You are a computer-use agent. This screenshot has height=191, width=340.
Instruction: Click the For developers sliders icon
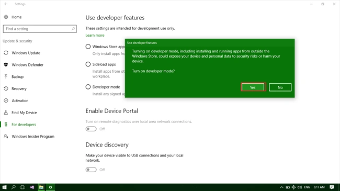pyautogui.click(x=6, y=125)
